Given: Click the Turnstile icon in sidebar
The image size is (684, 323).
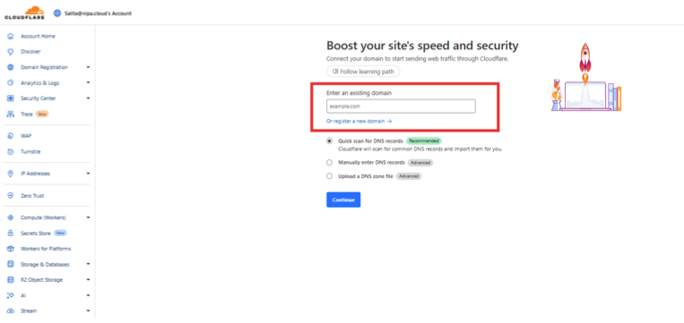Looking at the screenshot, I should pyautogui.click(x=11, y=151).
